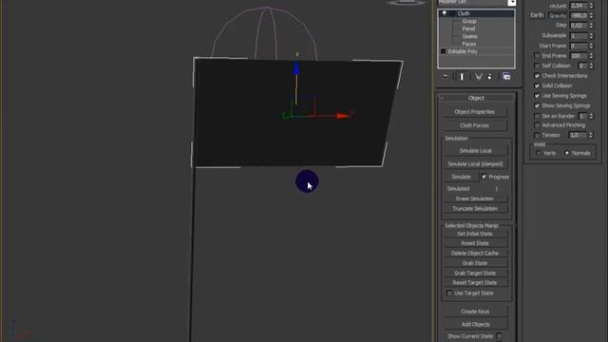Select Seams sub-object level
The image size is (608, 342).
[469, 36]
